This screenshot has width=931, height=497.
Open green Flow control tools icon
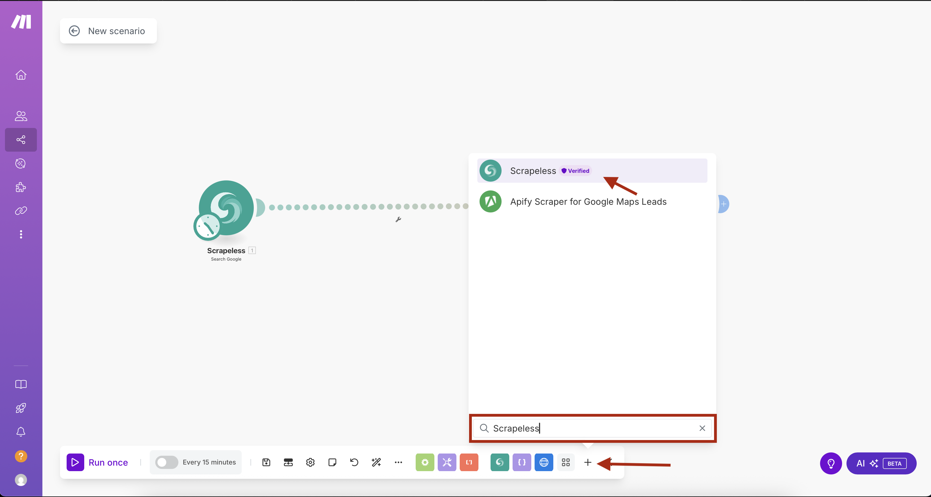[425, 462]
